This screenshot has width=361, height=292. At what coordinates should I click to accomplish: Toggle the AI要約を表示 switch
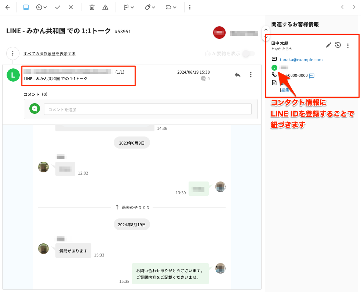(x=249, y=54)
